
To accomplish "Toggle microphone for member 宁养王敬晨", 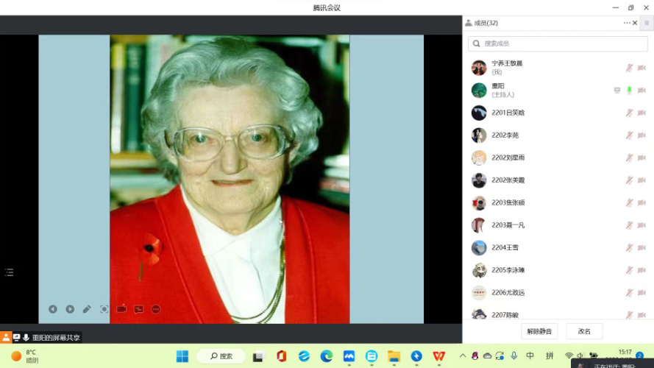I will [x=629, y=68].
